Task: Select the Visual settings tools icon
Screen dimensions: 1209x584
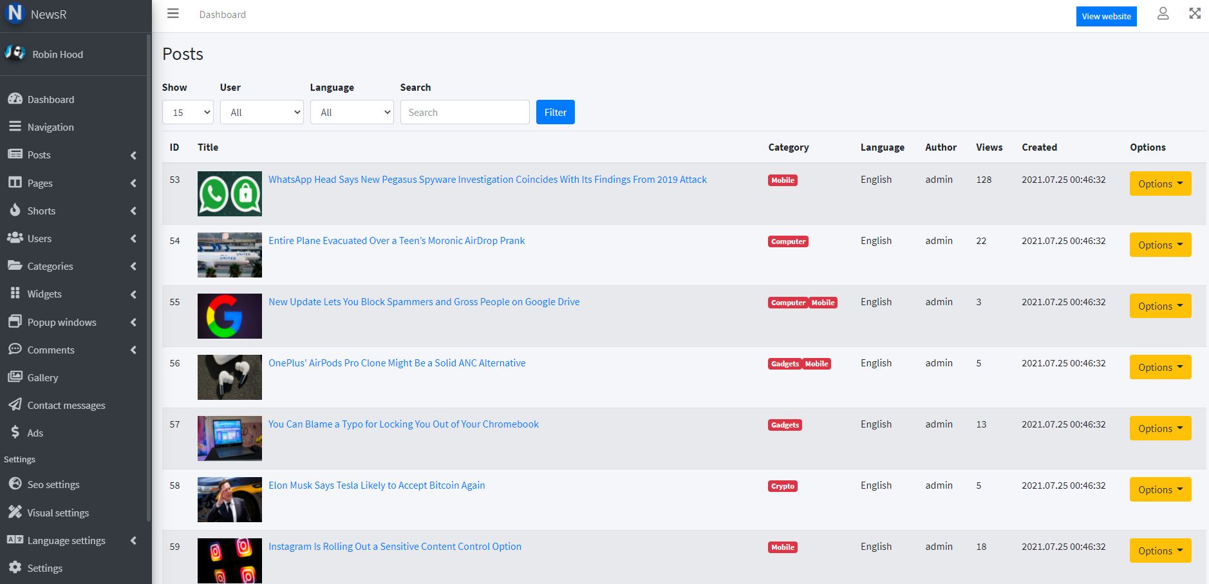Action: 15,513
